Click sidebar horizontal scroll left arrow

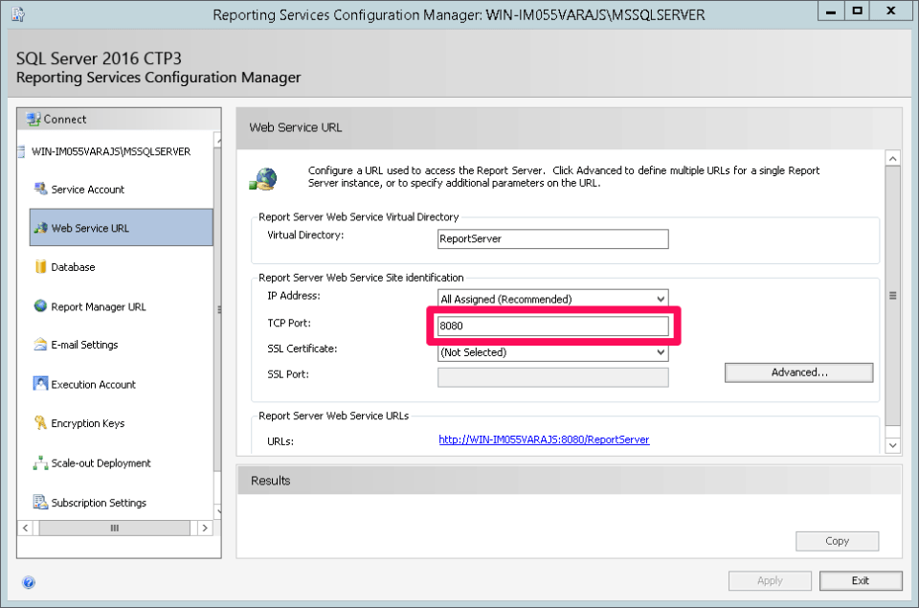coord(25,528)
